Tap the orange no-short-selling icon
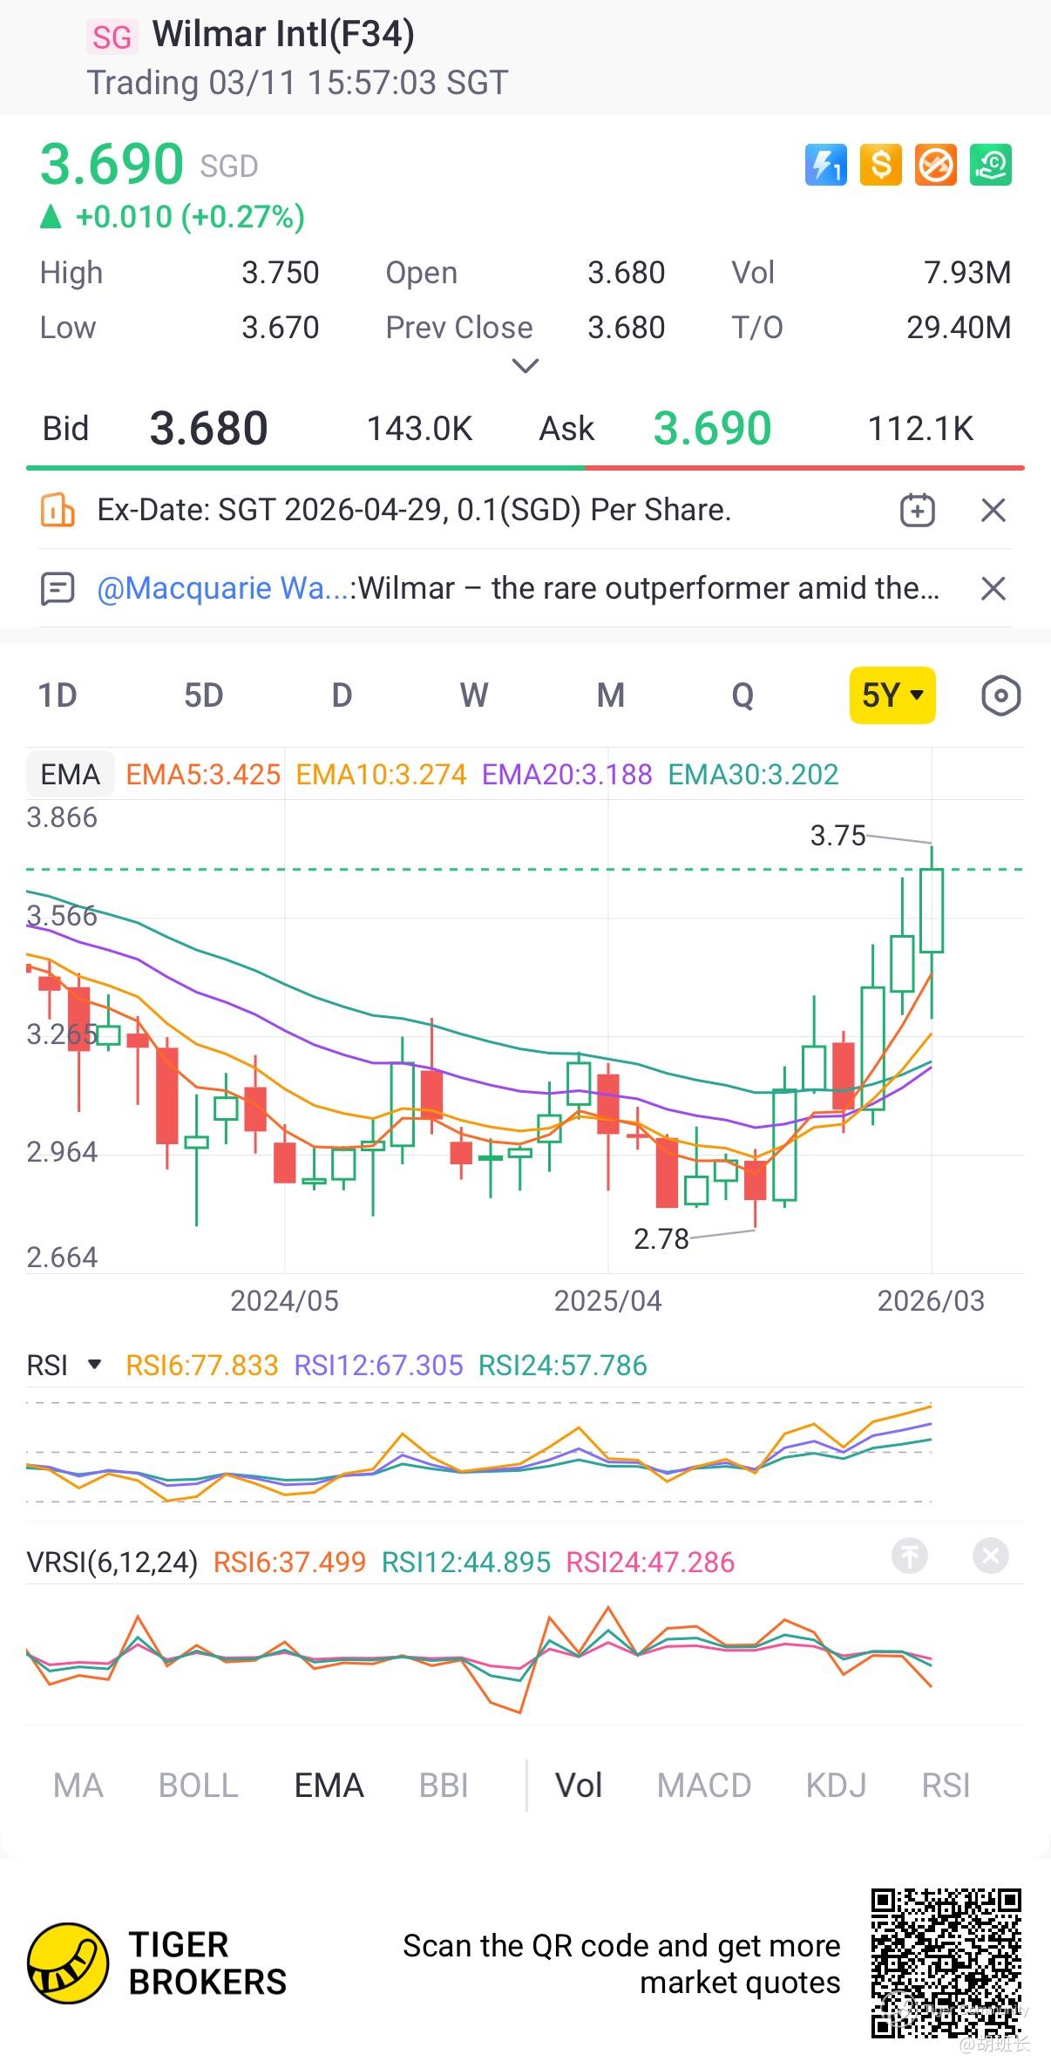 click(936, 165)
